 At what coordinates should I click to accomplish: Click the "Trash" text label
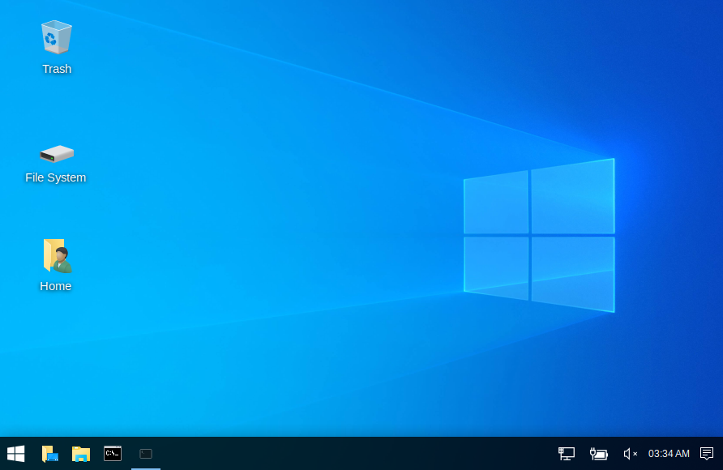pyautogui.click(x=57, y=69)
